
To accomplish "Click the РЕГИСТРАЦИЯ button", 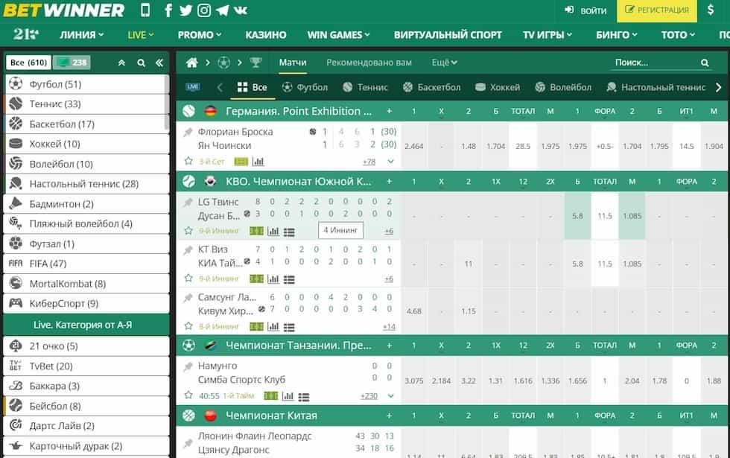I will [x=657, y=10].
